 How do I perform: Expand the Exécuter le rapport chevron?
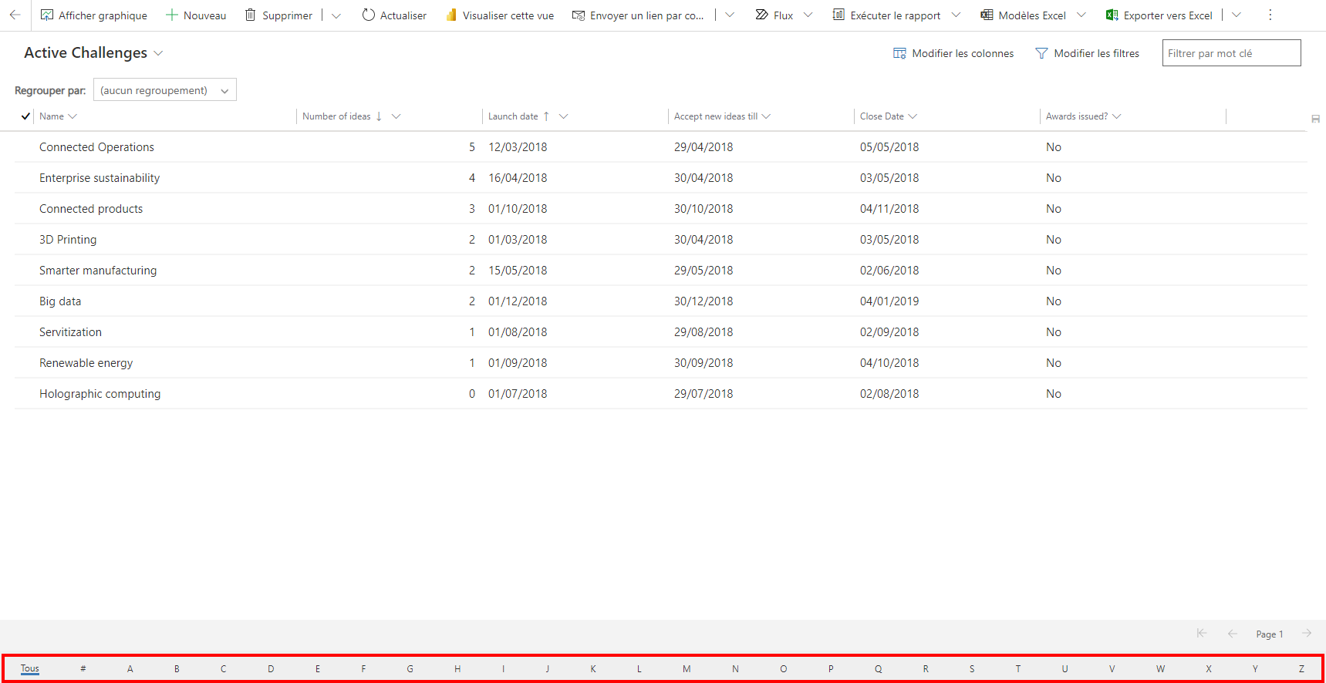[x=957, y=15]
